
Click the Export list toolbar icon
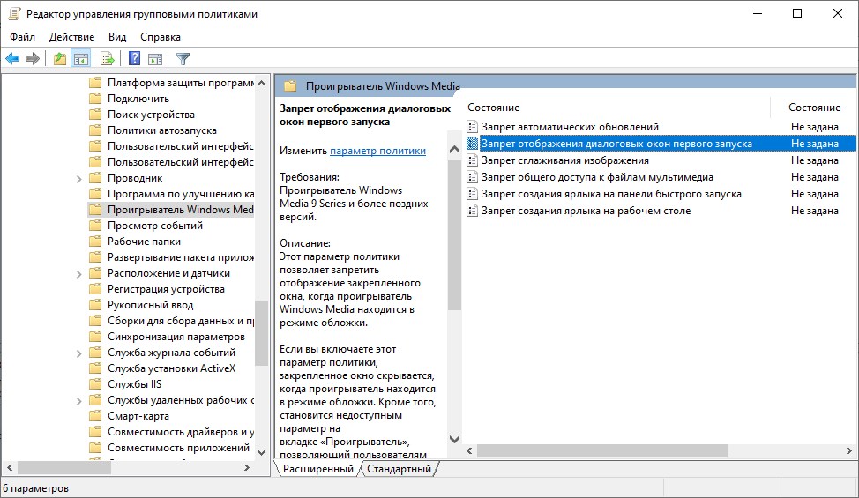(x=108, y=59)
